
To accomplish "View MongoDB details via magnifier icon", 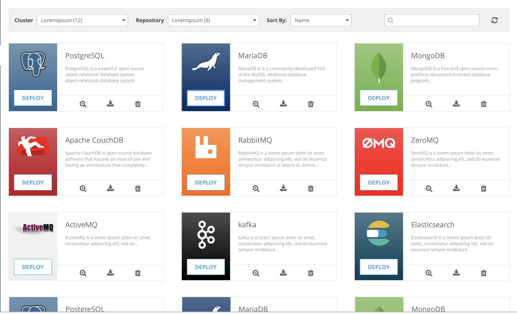I will pos(429,104).
